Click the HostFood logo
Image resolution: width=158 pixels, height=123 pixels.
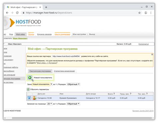[23, 23]
